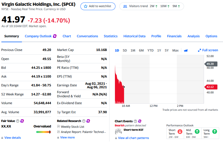Switch to the Analysis tab
The image size is (223, 142).
pyautogui.click(x=193, y=36)
